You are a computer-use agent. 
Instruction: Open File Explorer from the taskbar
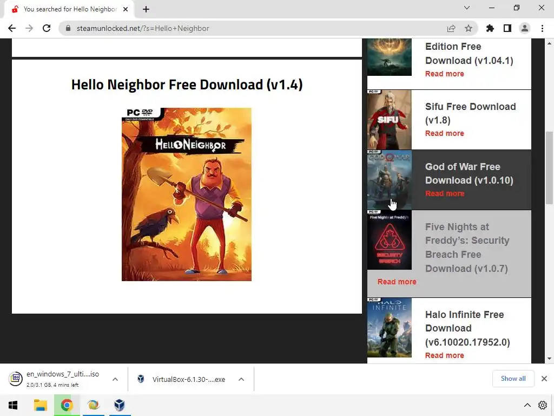click(x=40, y=405)
